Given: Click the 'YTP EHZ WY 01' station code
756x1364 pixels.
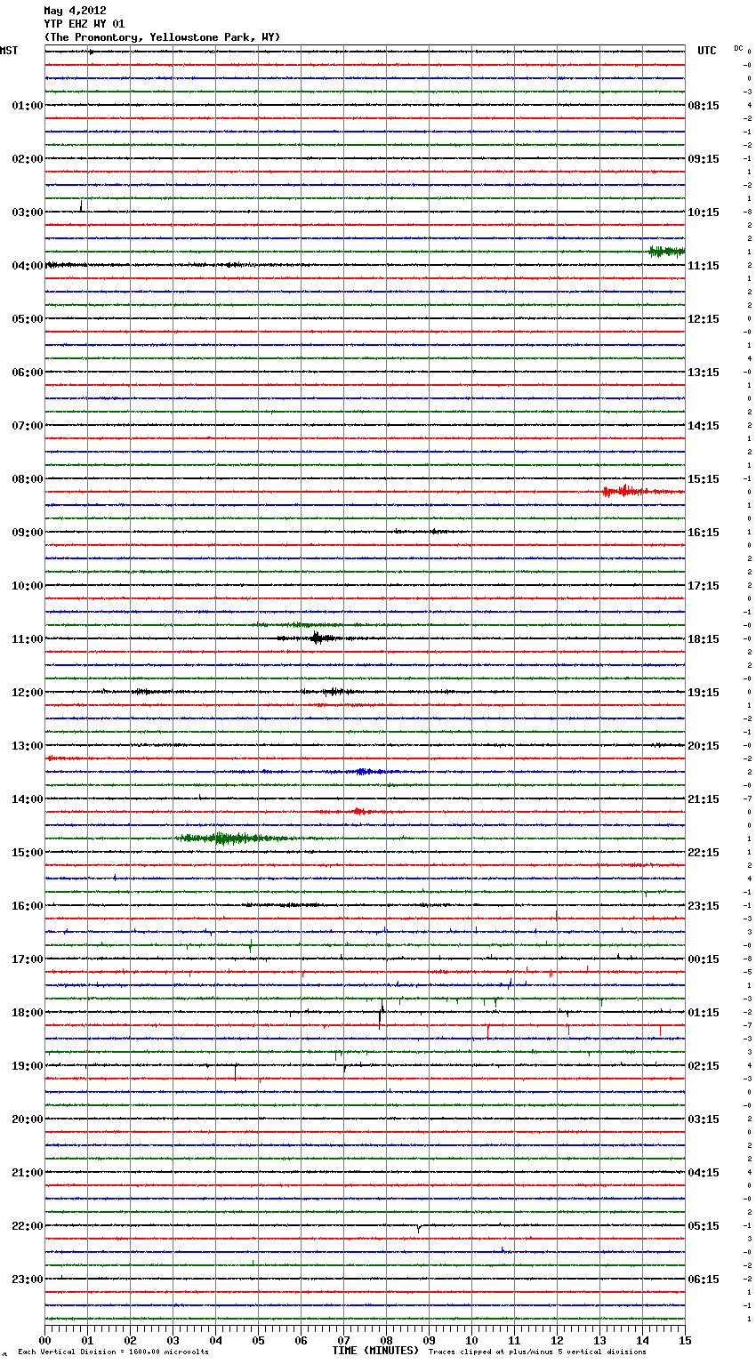Looking at the screenshot, I should 84,24.
